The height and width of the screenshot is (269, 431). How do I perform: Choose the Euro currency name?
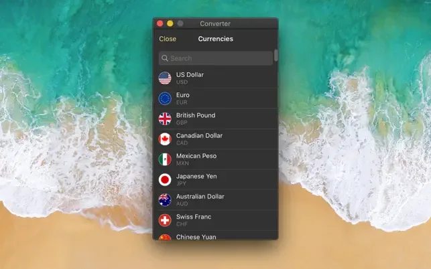click(183, 95)
